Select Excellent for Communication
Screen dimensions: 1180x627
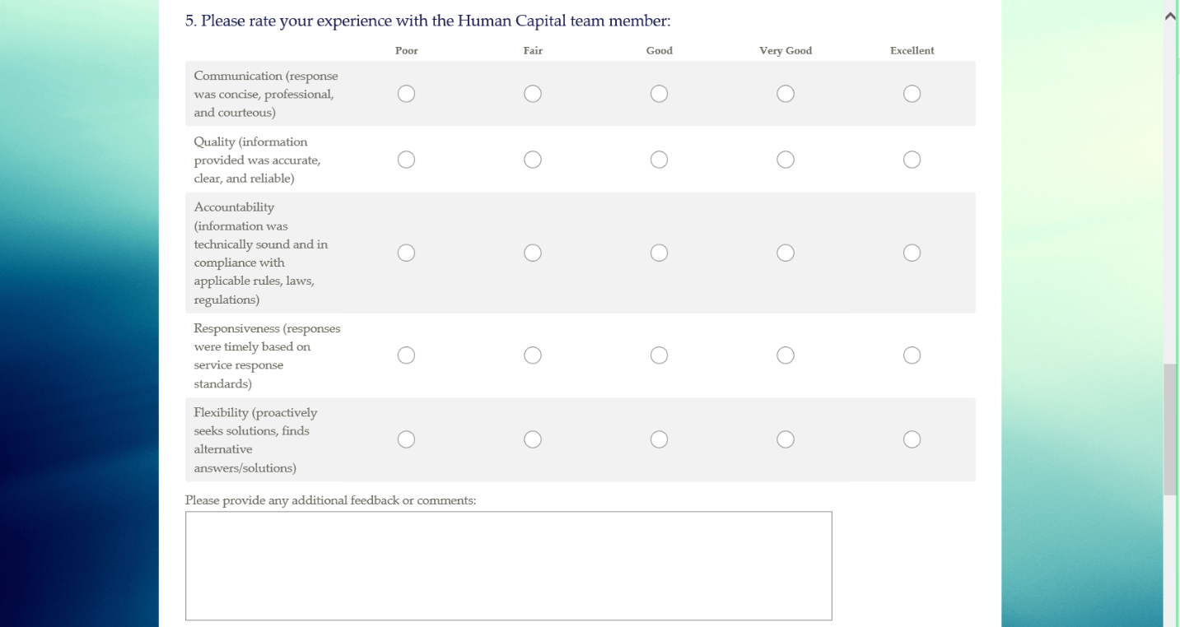[912, 94]
